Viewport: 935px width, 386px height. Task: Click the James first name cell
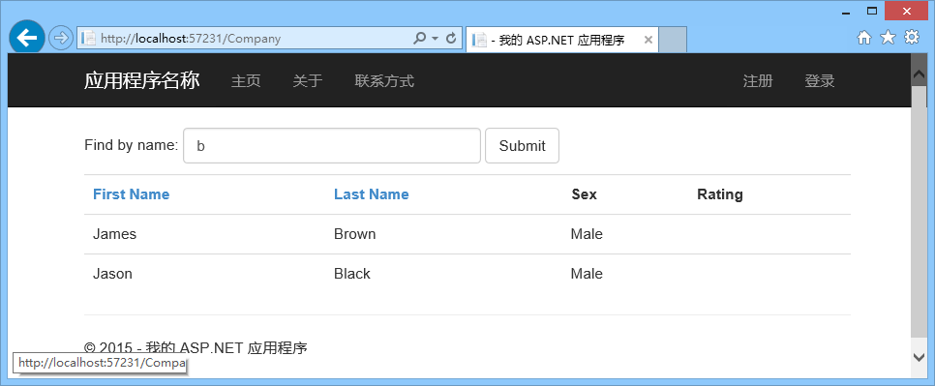[x=114, y=234]
